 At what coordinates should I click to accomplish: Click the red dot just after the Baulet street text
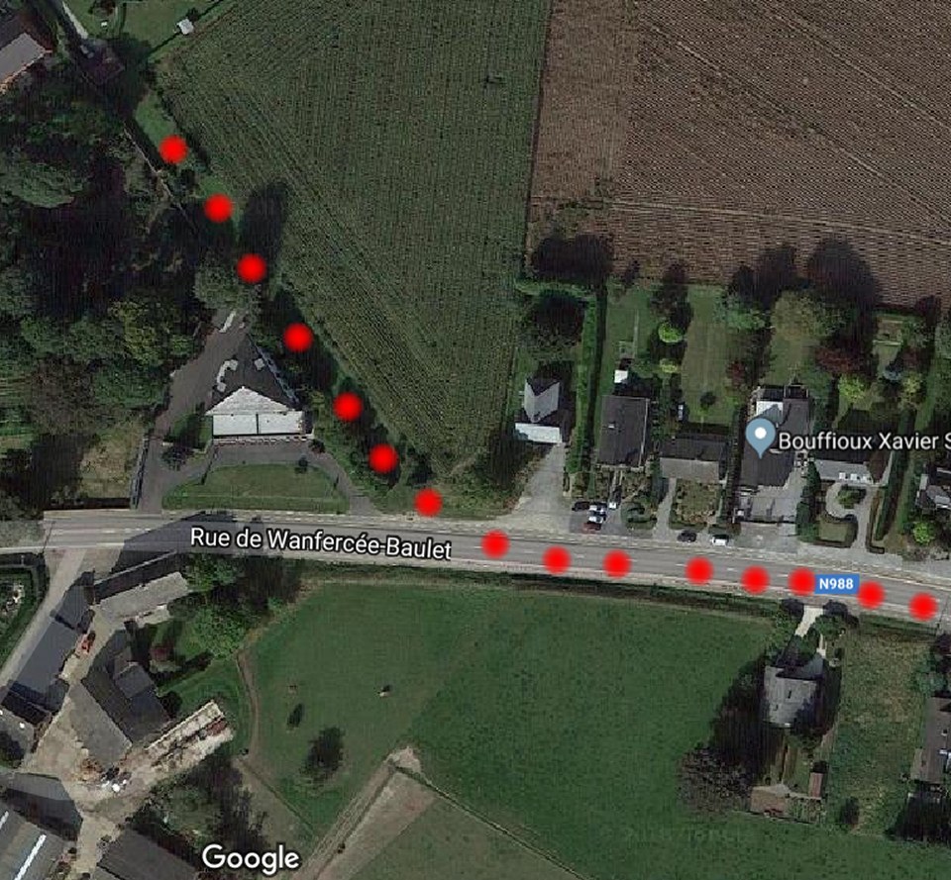point(495,543)
